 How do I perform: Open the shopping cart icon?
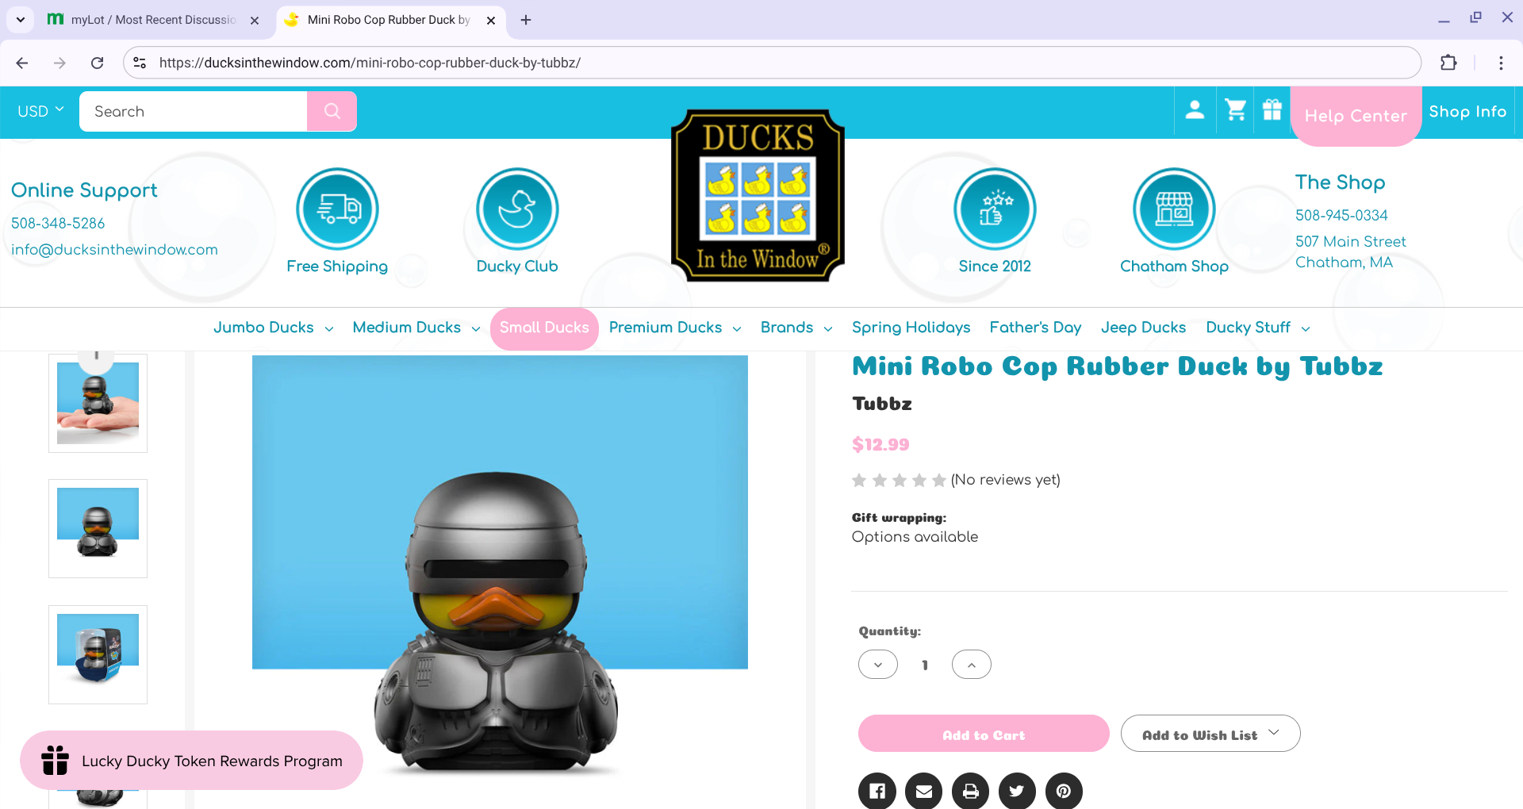click(1235, 110)
